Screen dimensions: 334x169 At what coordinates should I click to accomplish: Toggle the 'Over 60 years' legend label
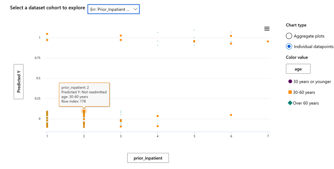tap(306, 103)
